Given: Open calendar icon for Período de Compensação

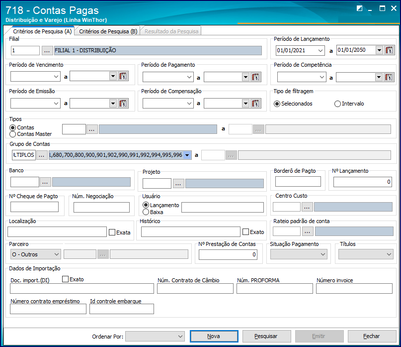Looking at the screenshot, I should pos(255,103).
